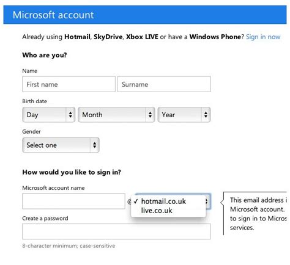Focus the Microsoft account name input box

tap(73, 201)
